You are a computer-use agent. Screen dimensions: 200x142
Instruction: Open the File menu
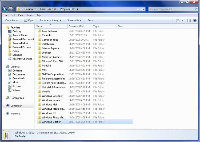pyautogui.click(x=6, y=15)
